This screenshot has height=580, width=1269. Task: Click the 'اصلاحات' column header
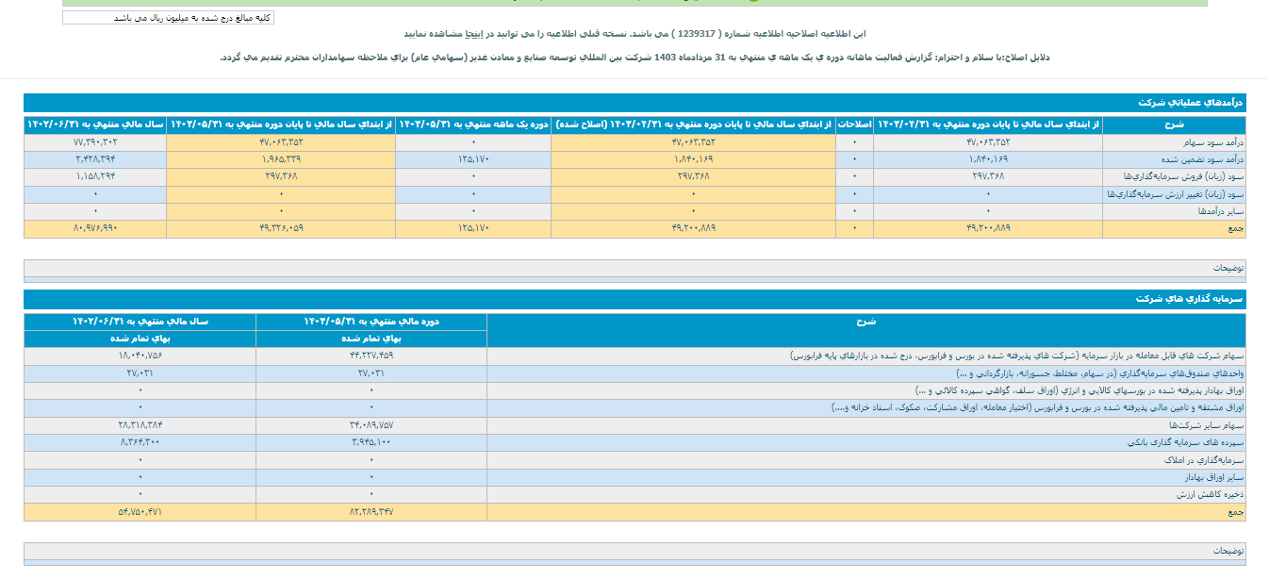[x=854, y=124]
